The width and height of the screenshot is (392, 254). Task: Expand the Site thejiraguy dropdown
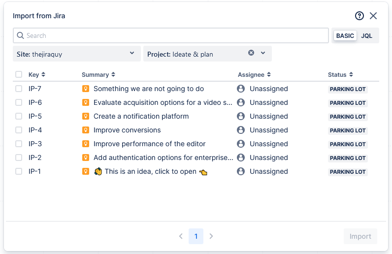(x=131, y=53)
